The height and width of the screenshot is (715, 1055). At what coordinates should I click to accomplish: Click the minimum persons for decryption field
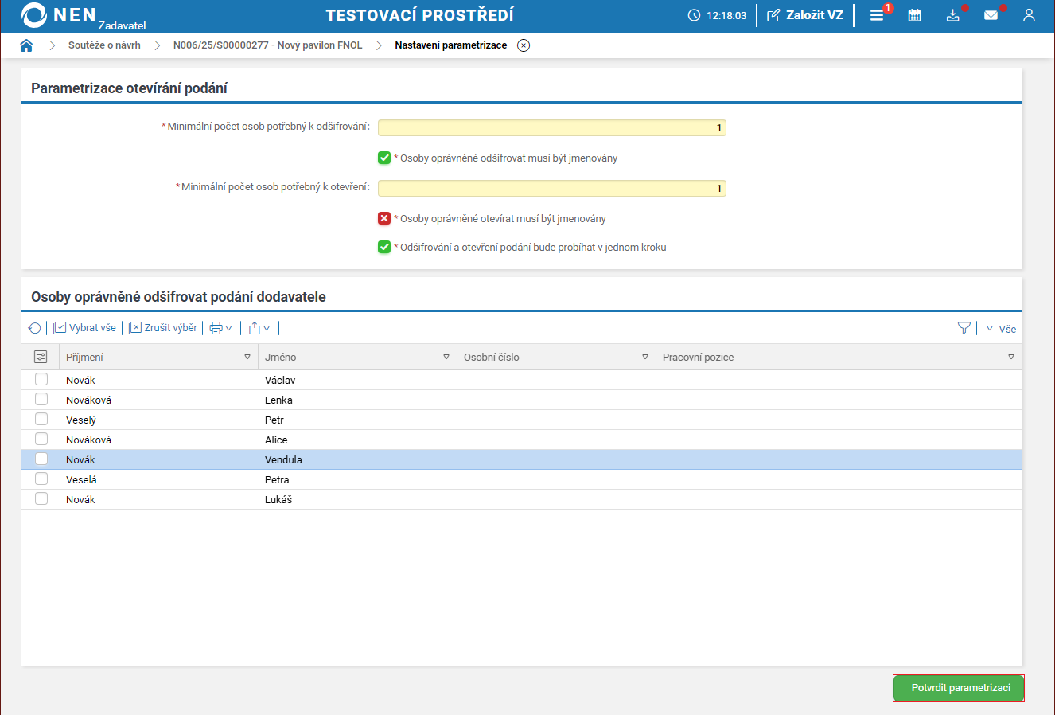[551, 128]
